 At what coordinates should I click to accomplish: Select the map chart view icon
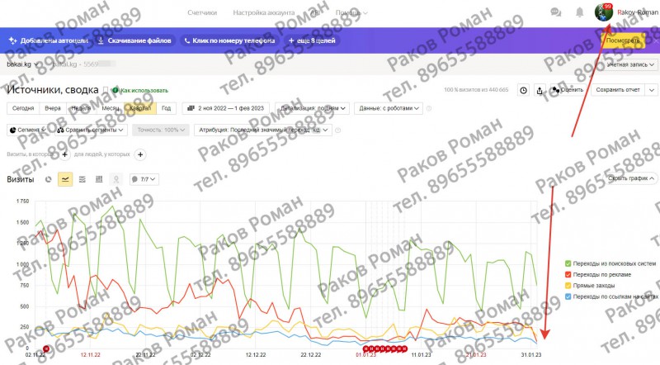115,179
